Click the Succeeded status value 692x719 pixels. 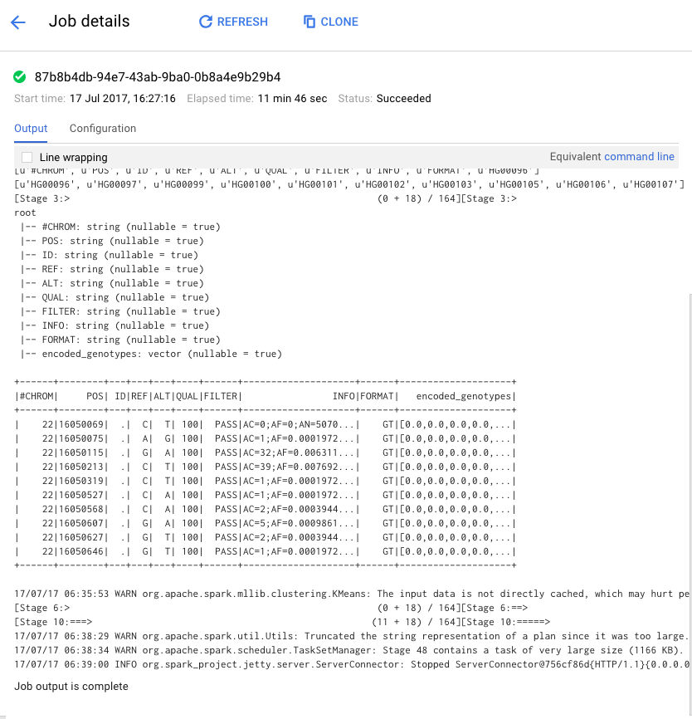(403, 99)
